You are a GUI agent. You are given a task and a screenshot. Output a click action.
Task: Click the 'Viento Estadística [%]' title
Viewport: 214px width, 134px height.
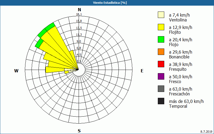pyautogui.click(x=110, y=3)
